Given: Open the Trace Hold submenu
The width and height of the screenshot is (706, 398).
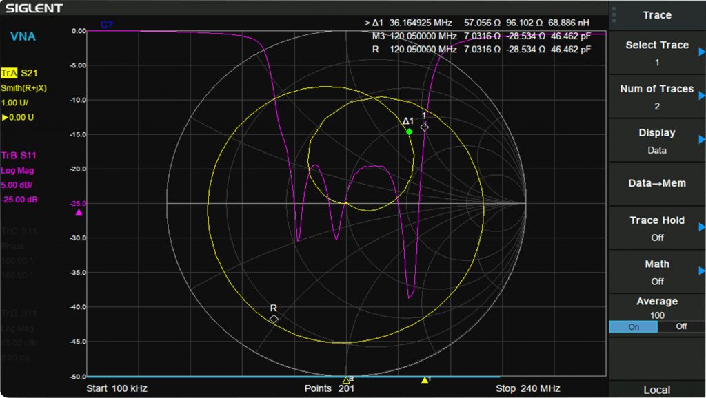Looking at the screenshot, I should click(657, 228).
